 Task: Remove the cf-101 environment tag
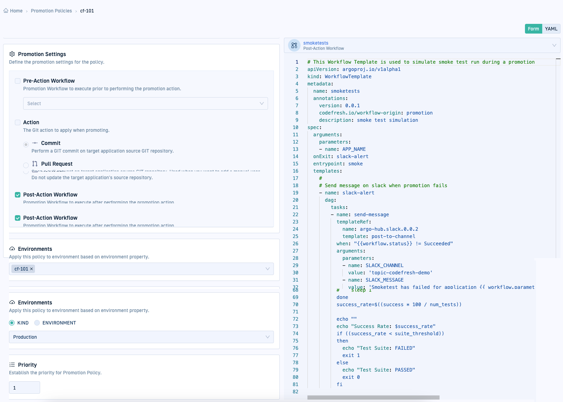pos(31,269)
